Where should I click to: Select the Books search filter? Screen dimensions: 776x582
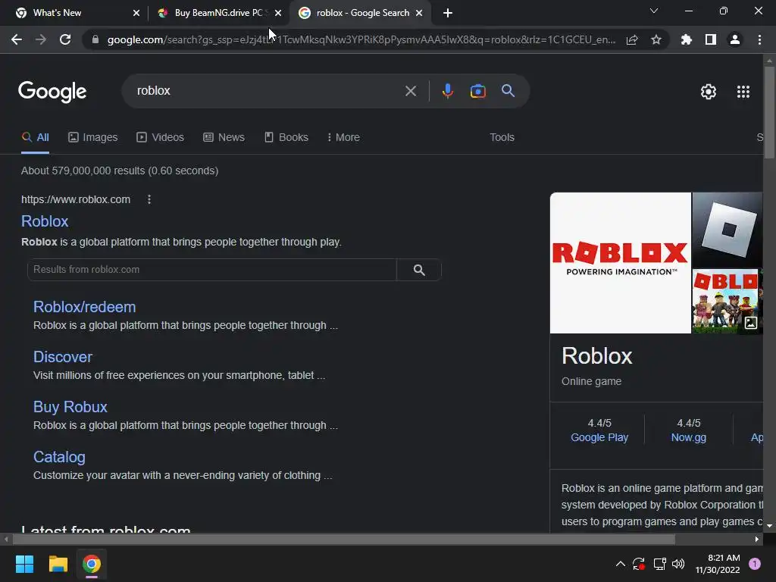click(x=286, y=137)
